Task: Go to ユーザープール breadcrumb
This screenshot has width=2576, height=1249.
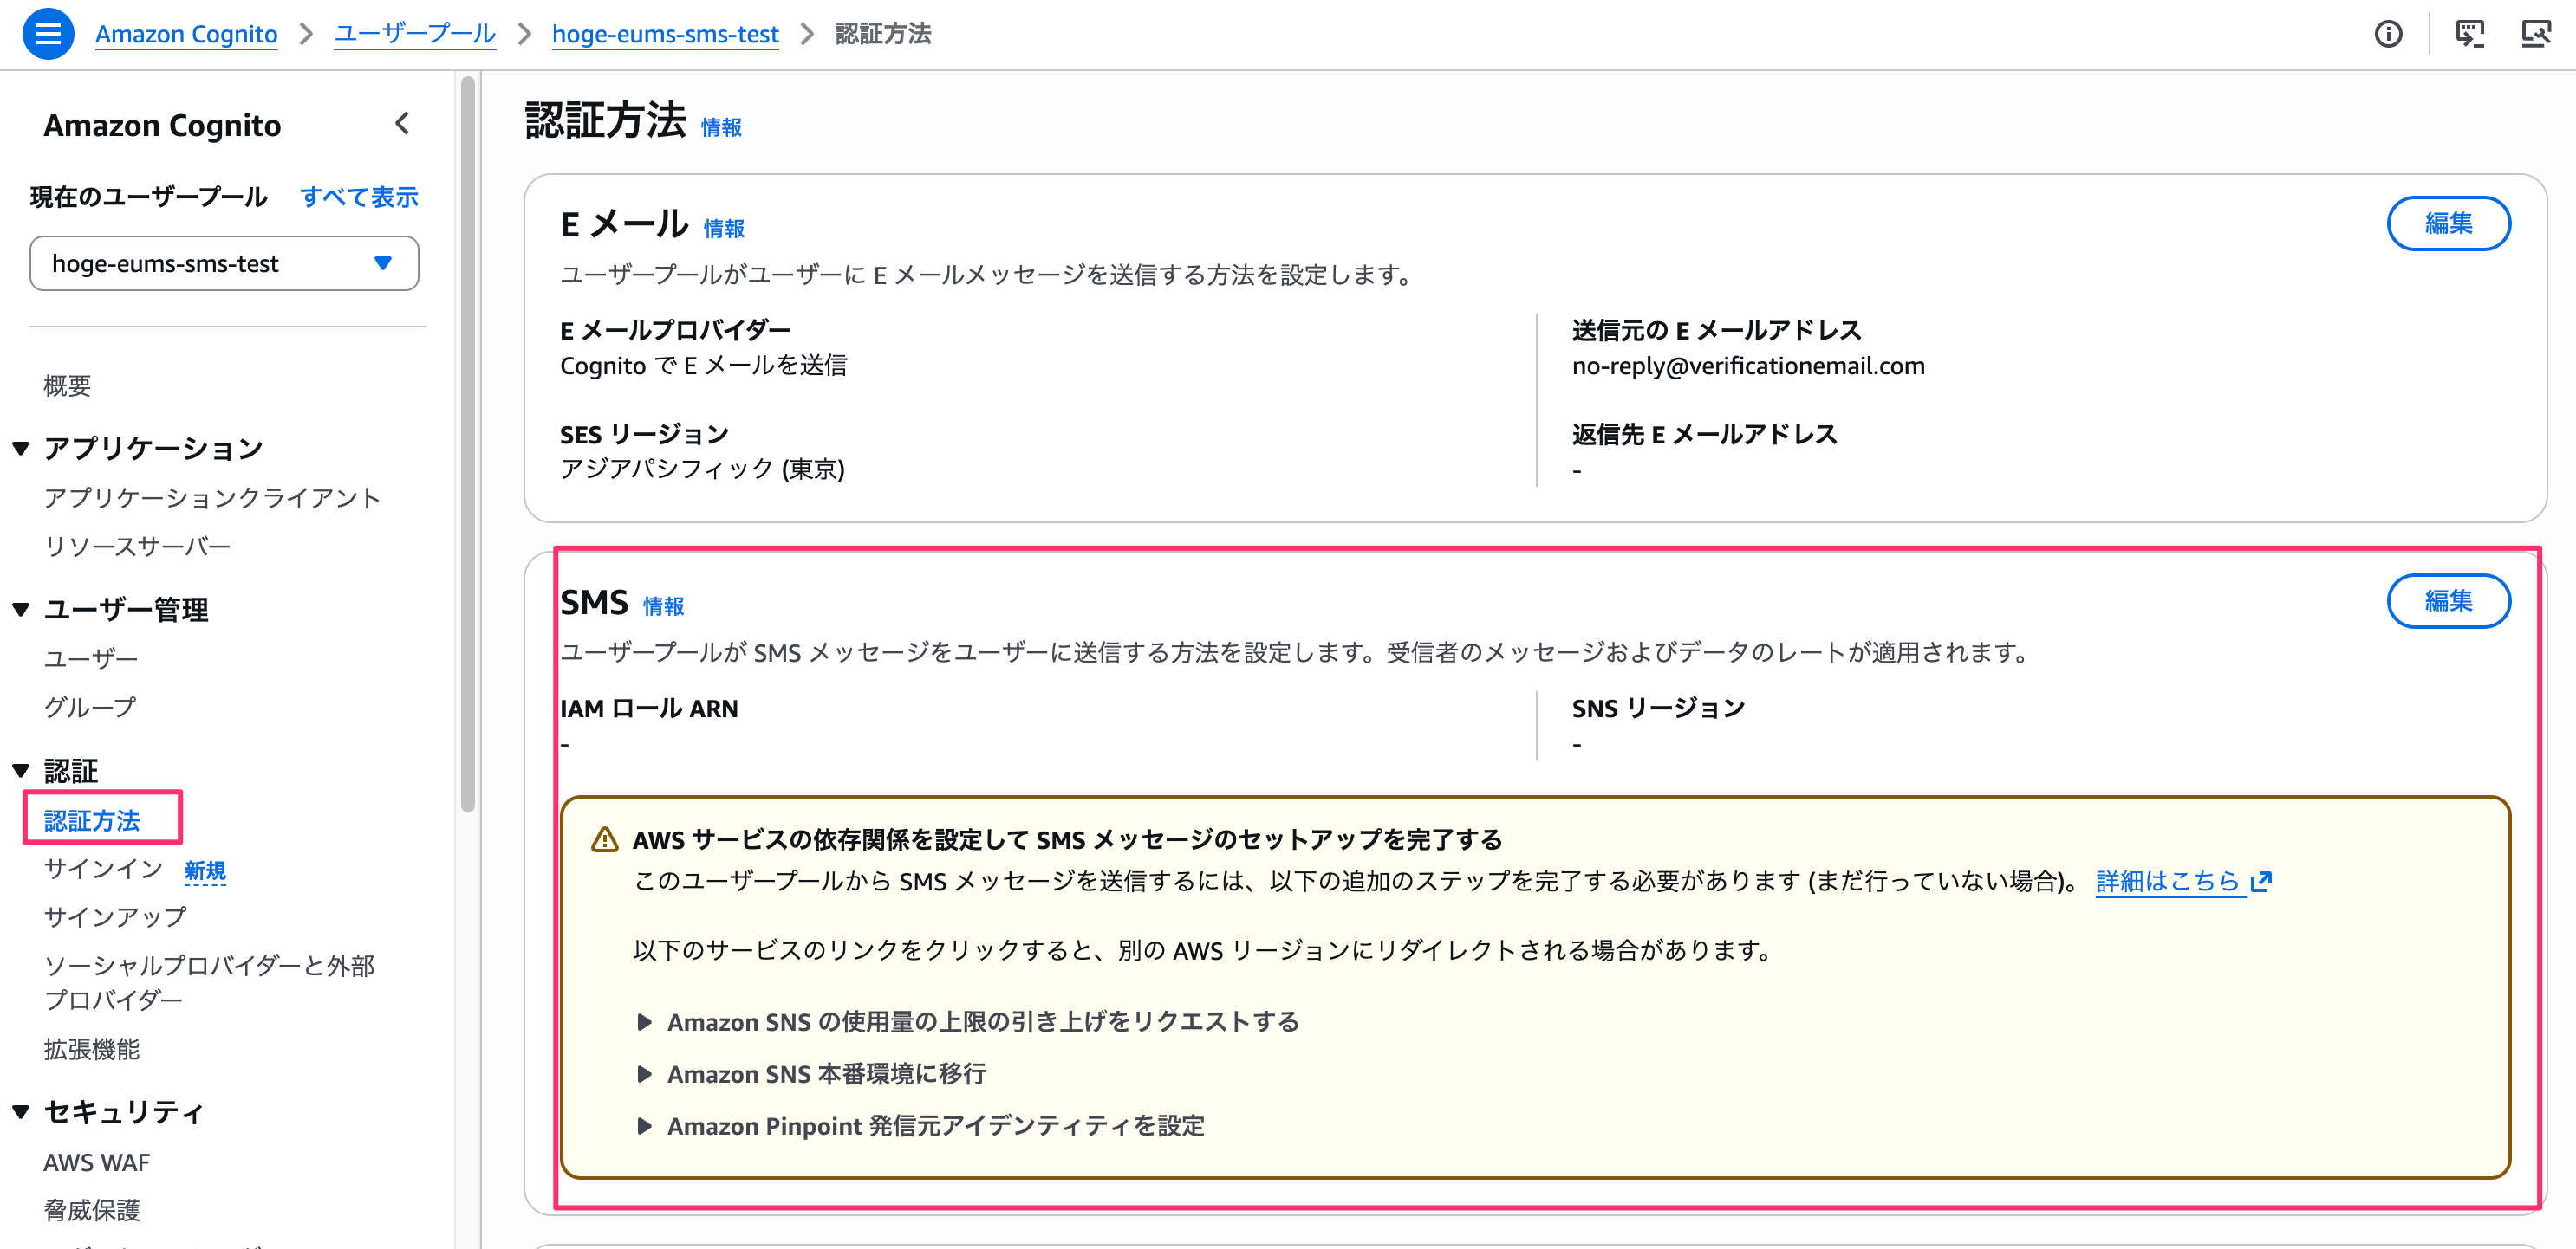Action: pyautogui.click(x=415, y=34)
